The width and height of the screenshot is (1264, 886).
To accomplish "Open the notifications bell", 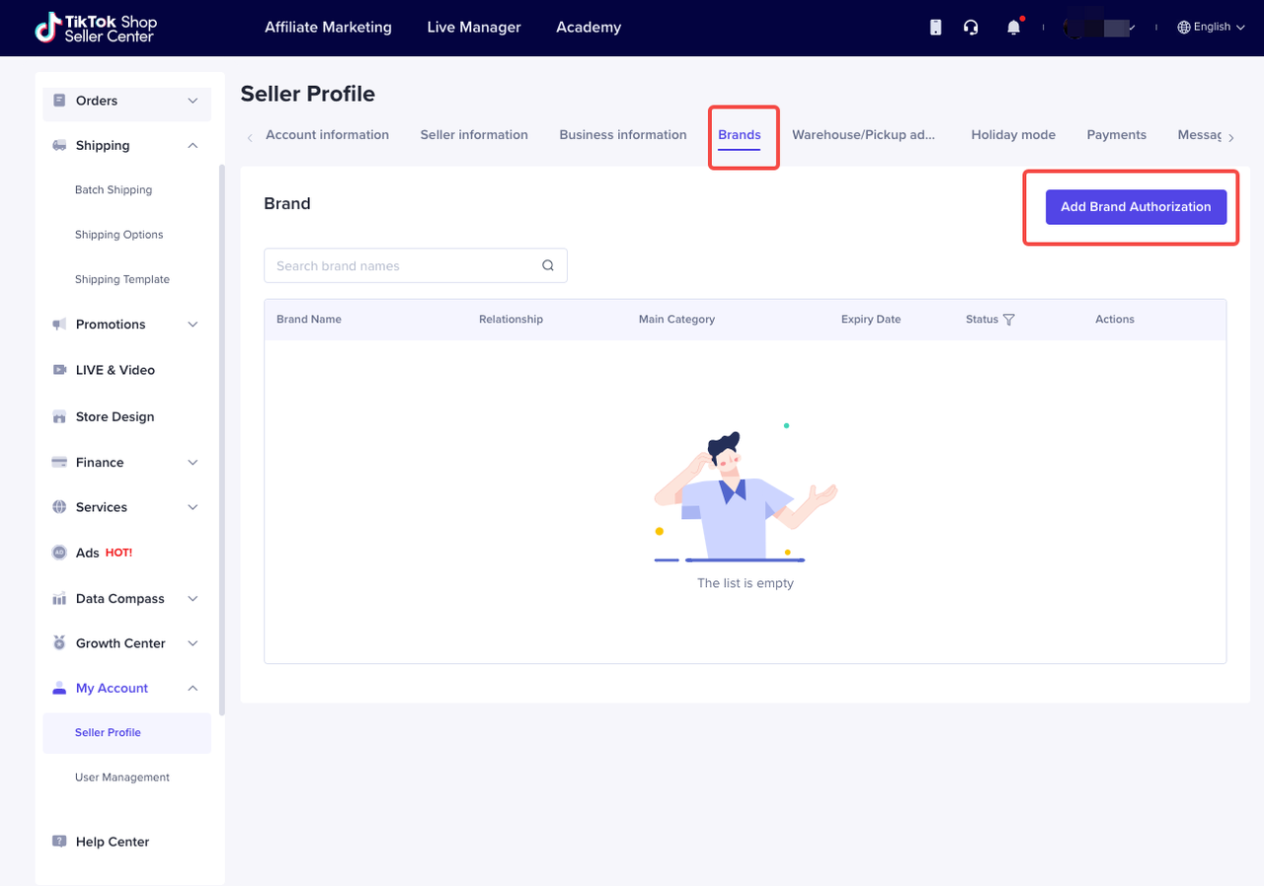I will 1013,28.
